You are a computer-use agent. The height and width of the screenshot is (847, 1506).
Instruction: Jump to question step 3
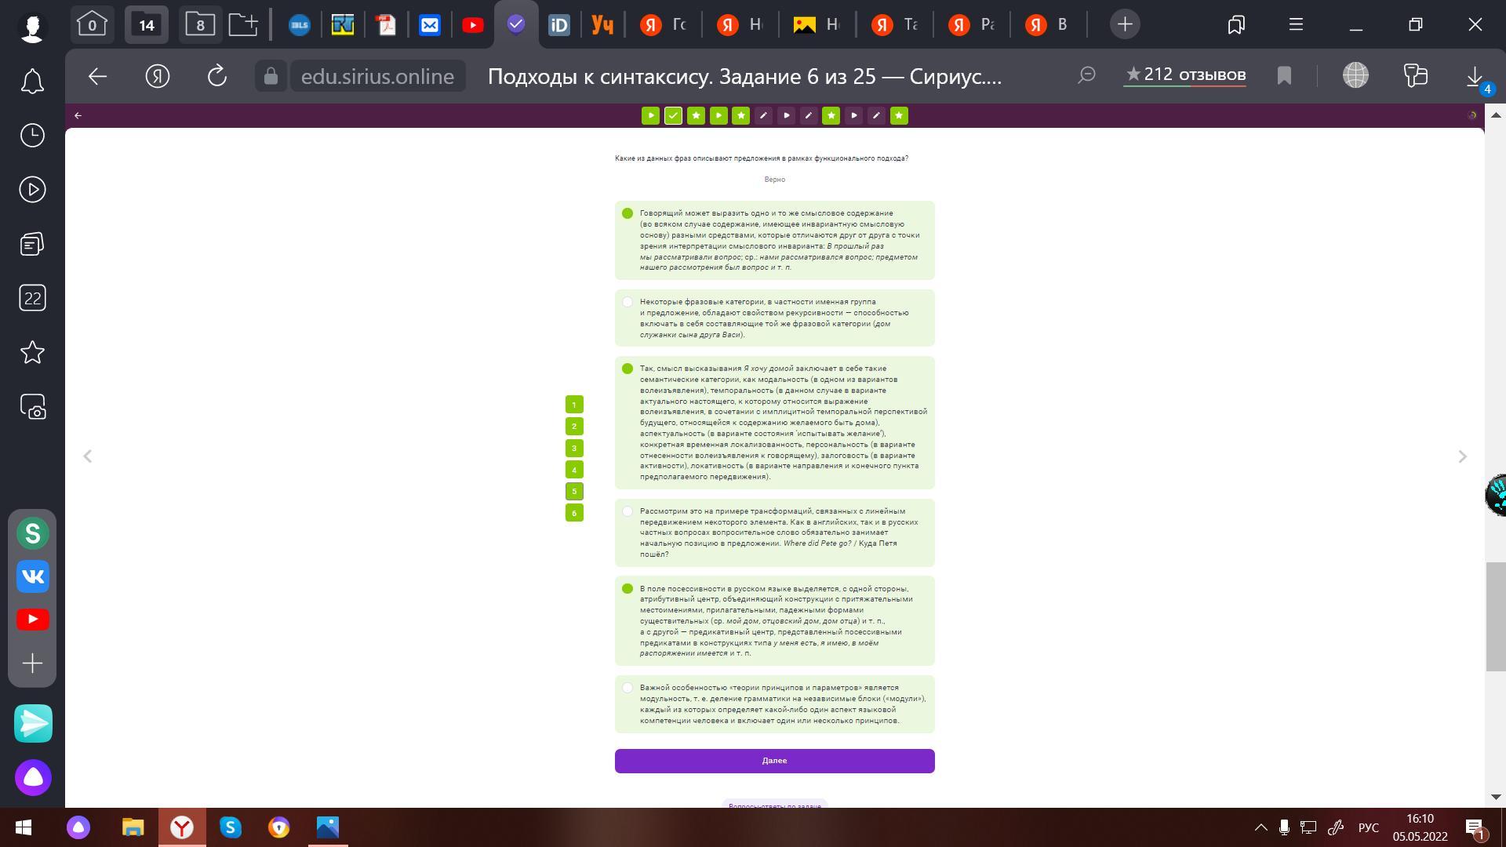(574, 448)
